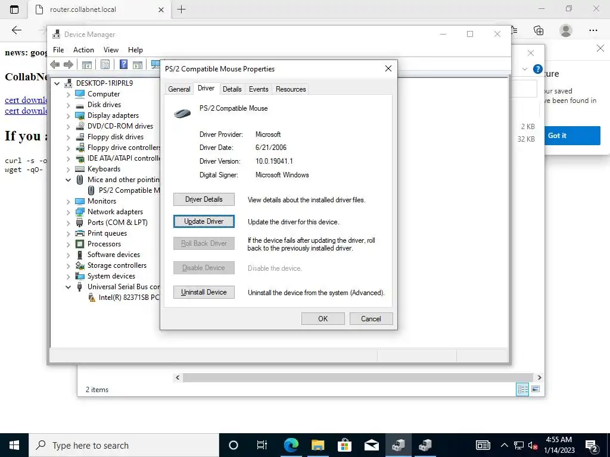
Task: Click the blue Help question-mark toolbar icon
Action: [x=123, y=64]
